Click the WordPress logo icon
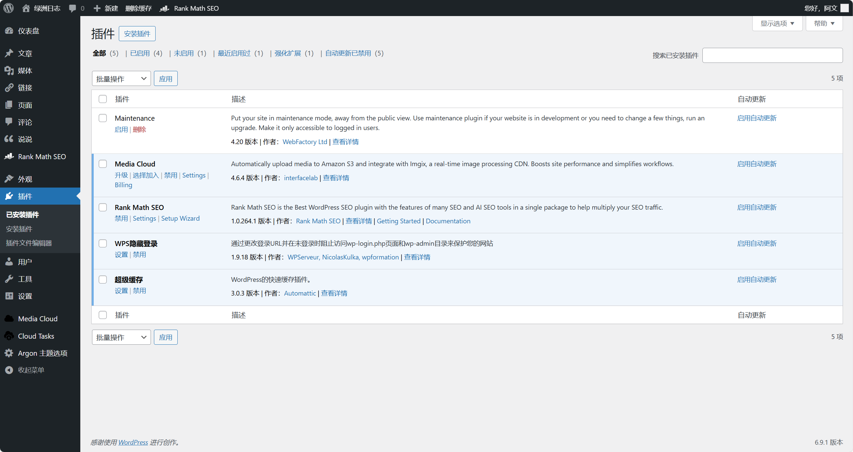 click(x=8, y=8)
